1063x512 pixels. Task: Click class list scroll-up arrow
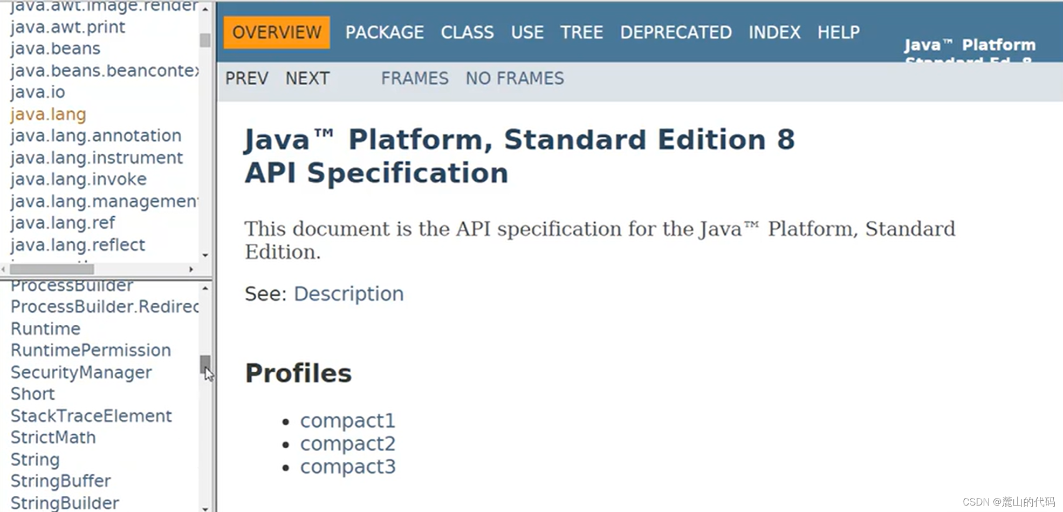click(205, 289)
